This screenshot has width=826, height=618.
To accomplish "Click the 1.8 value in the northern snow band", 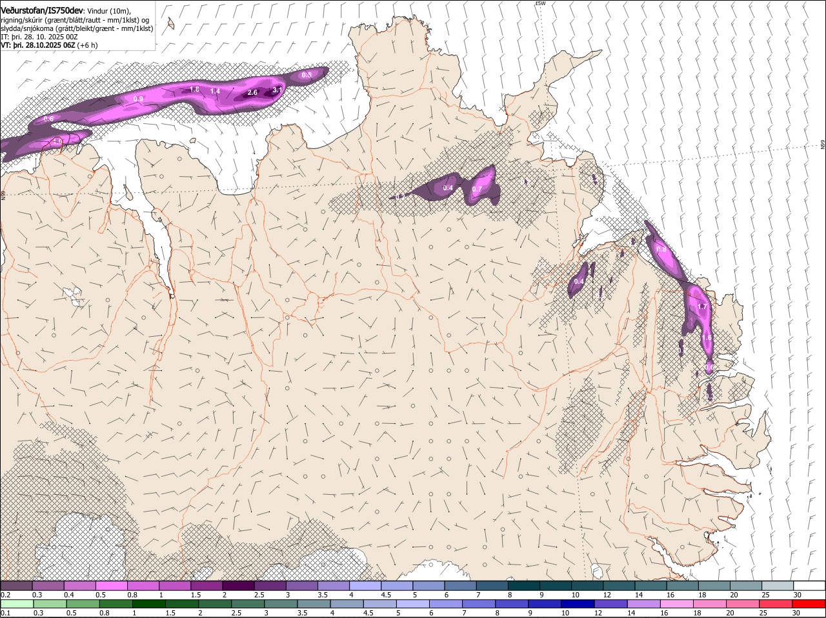I will pyautogui.click(x=194, y=90).
